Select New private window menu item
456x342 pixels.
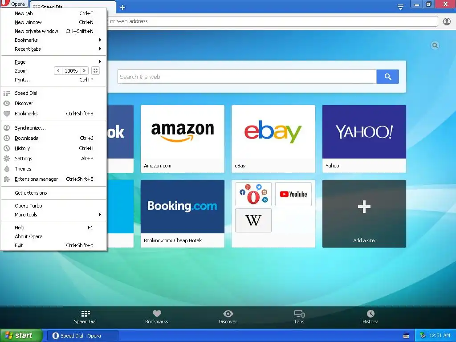54,31
